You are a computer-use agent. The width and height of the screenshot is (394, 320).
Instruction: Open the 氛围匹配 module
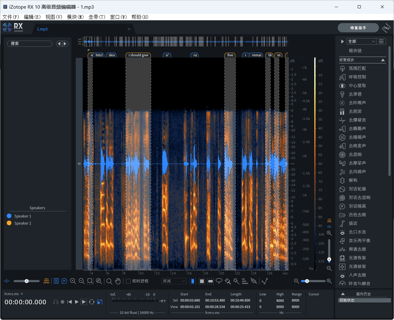pos(357,68)
